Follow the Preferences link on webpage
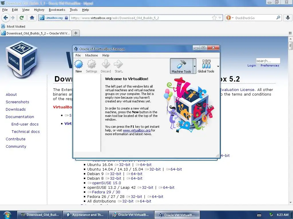The image size is (293, 219). (270, 65)
